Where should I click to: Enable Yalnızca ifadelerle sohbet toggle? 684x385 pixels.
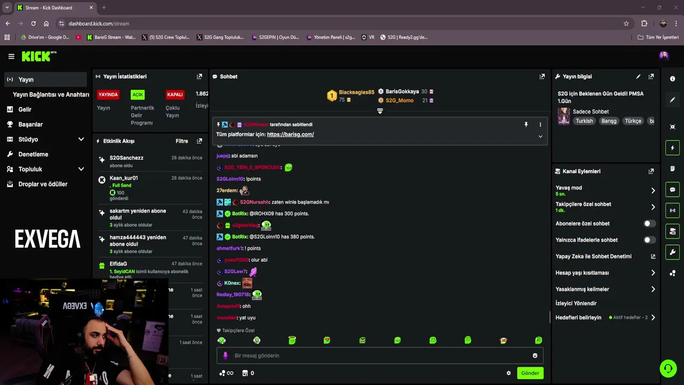point(649,240)
